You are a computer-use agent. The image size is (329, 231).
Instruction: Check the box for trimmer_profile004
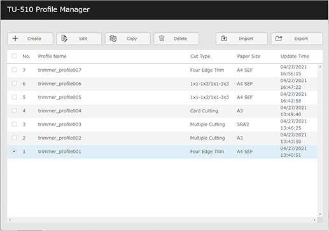(14, 110)
